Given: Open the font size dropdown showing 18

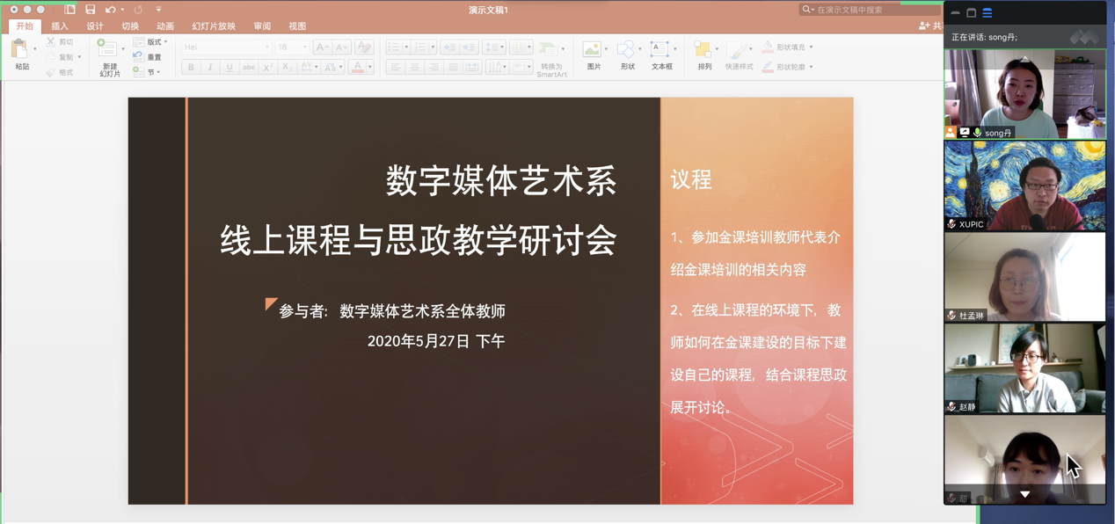Looking at the screenshot, I should point(292,47).
